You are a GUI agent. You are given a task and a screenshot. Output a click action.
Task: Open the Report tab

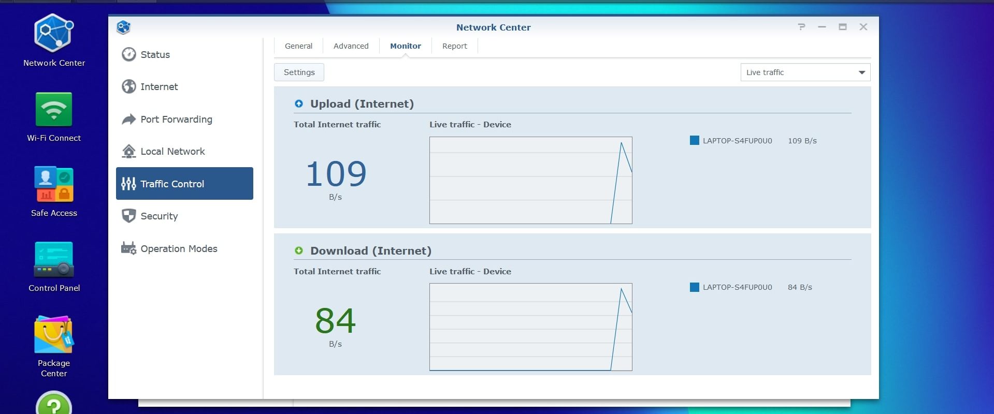click(x=455, y=46)
